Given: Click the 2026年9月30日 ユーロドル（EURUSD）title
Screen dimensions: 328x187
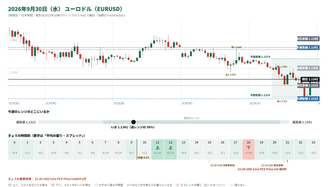Looking at the screenshot, I should coord(65,9).
